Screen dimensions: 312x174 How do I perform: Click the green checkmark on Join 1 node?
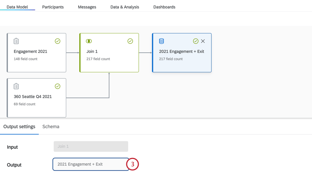pyautogui.click(x=130, y=41)
